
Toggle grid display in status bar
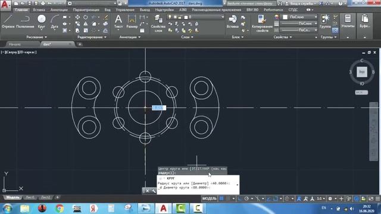click(221, 199)
